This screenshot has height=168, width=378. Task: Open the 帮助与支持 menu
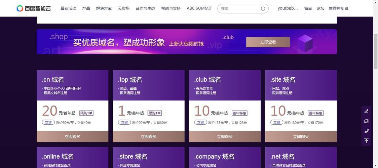coord(171,8)
